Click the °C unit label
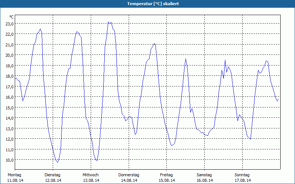 click(11, 17)
